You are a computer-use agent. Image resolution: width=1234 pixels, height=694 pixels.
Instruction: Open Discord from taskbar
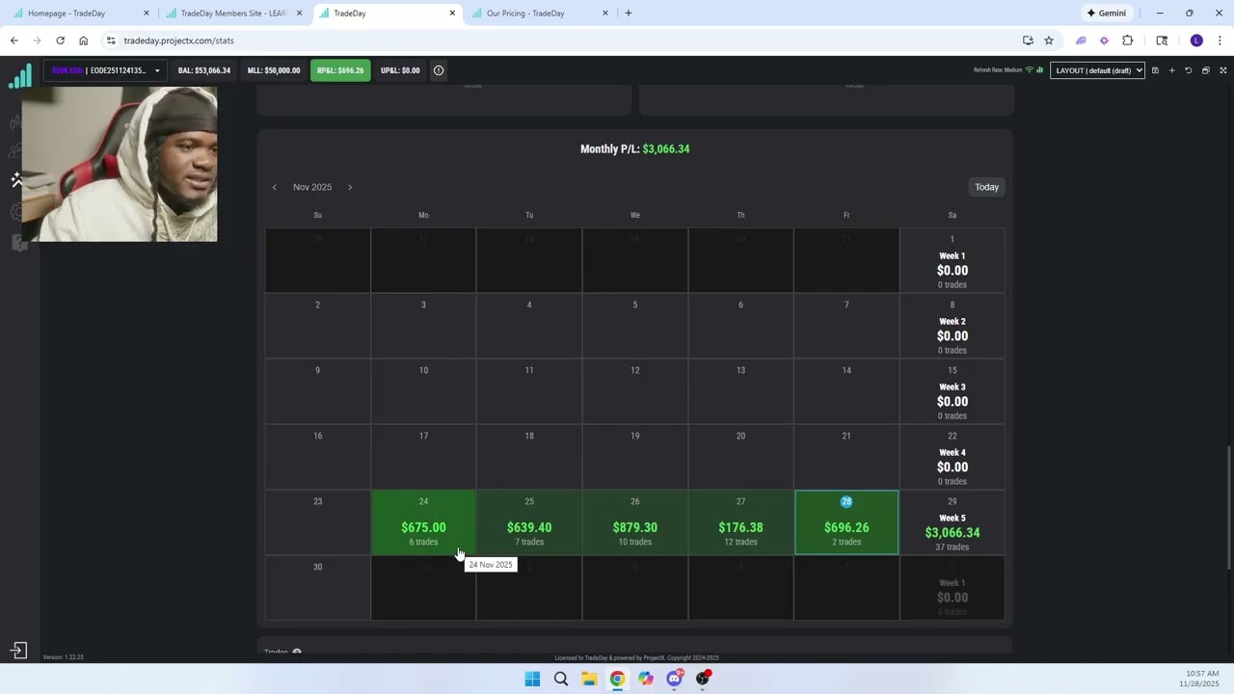click(674, 679)
